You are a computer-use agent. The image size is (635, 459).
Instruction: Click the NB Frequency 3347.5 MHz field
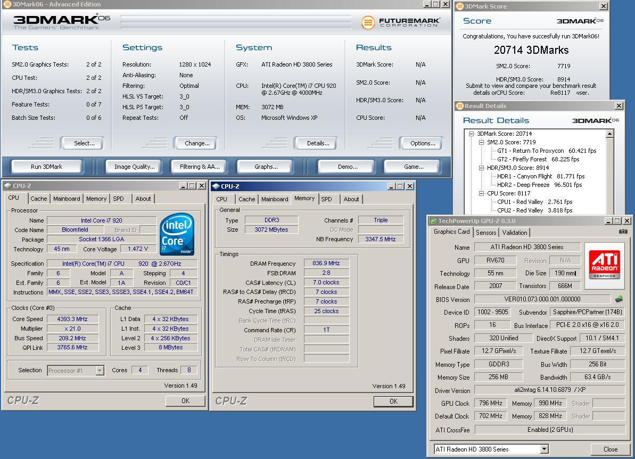click(x=381, y=240)
